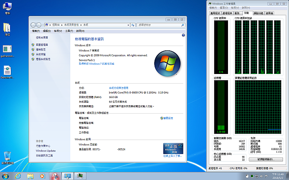Viewport: 289px width, 180px height.
Task: Click the green CPU meter tray icon
Action: click(x=252, y=176)
